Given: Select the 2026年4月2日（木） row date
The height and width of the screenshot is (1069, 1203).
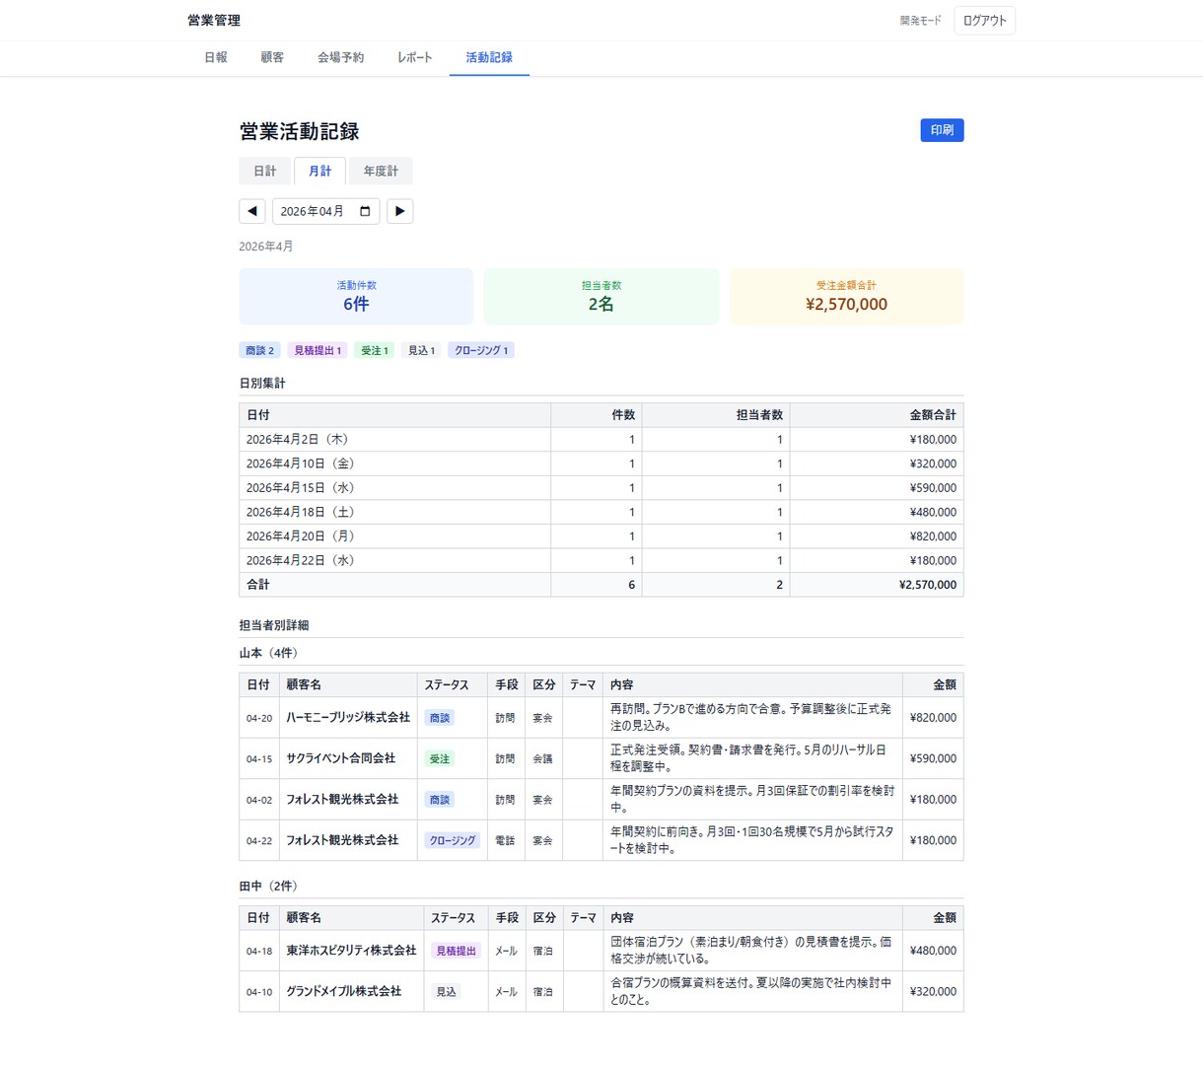Looking at the screenshot, I should click(298, 440).
